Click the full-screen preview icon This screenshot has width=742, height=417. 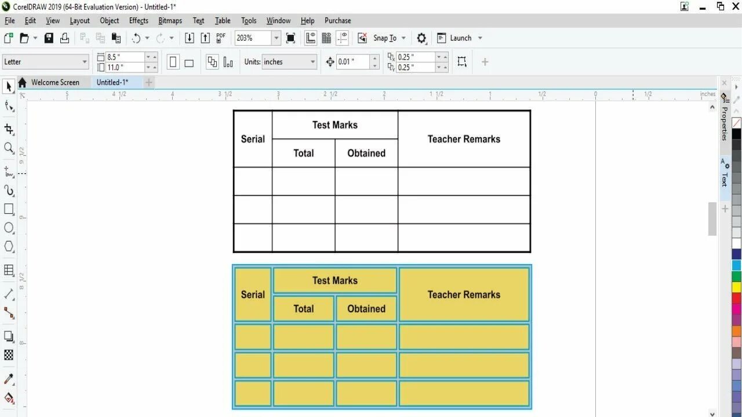[291, 38]
